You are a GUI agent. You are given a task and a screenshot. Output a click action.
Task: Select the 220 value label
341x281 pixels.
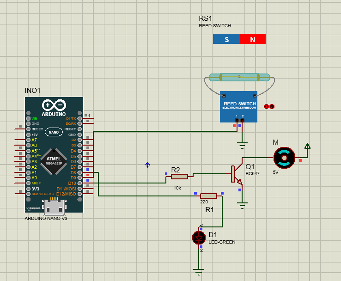click(x=204, y=202)
